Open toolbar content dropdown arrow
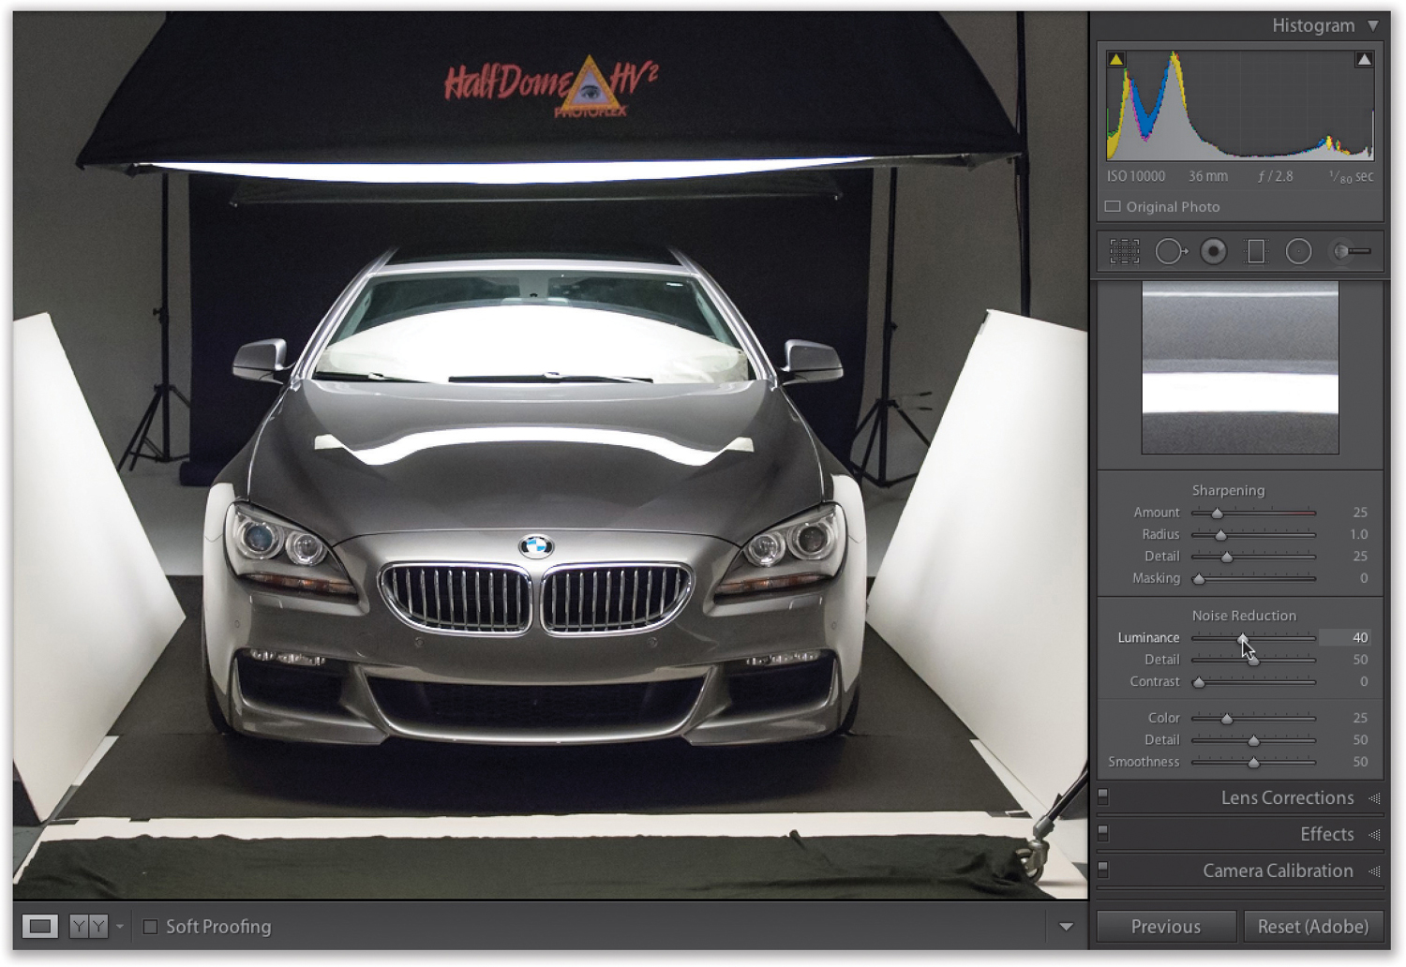The height and width of the screenshot is (967, 1406). click(1066, 927)
